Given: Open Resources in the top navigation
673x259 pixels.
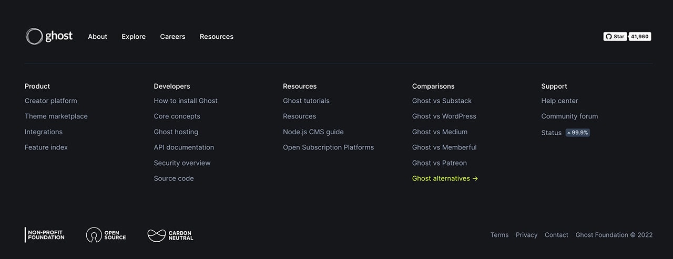Looking at the screenshot, I should [217, 37].
